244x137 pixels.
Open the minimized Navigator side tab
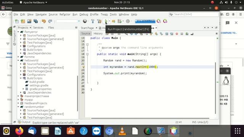(14, 38)
